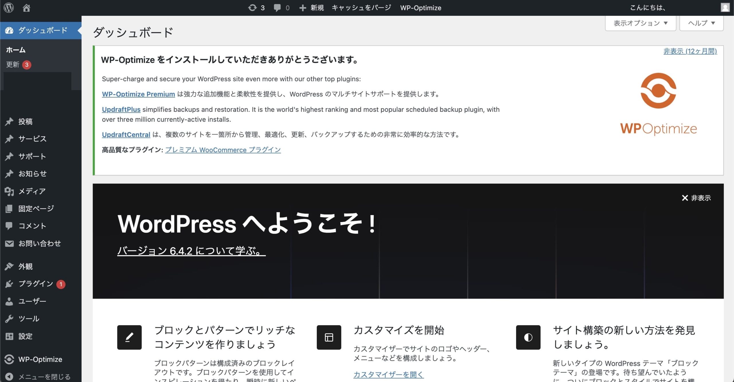Click the pin icon next to サービス
734x382 pixels.
pyautogui.click(x=9, y=139)
